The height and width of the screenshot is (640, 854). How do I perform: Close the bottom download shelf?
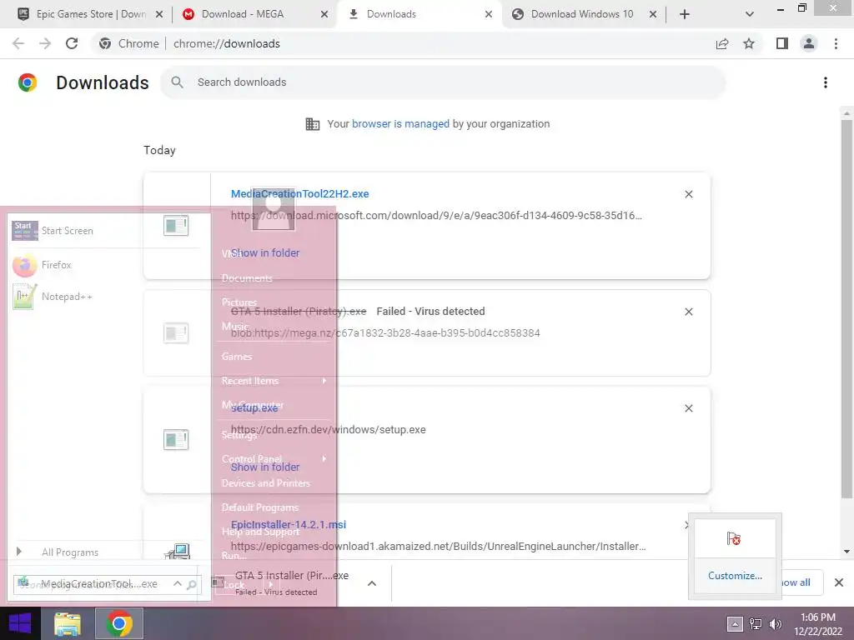tap(839, 582)
